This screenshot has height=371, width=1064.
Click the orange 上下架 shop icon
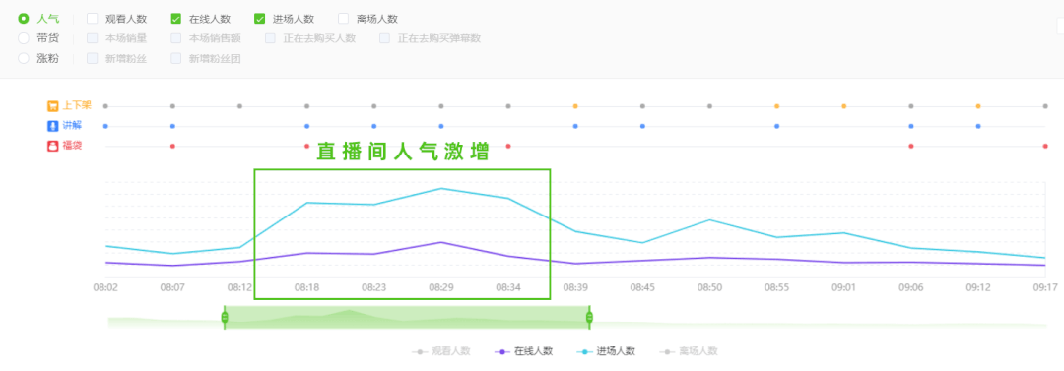(x=53, y=106)
